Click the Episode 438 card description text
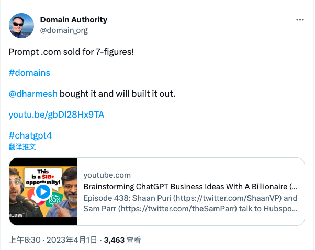This screenshot has height=250, width=315. coord(190,203)
